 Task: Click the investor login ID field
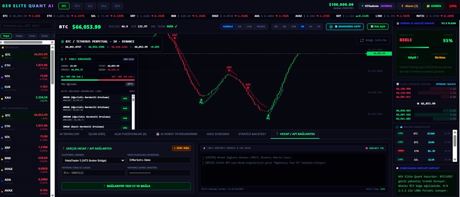coord(93,173)
